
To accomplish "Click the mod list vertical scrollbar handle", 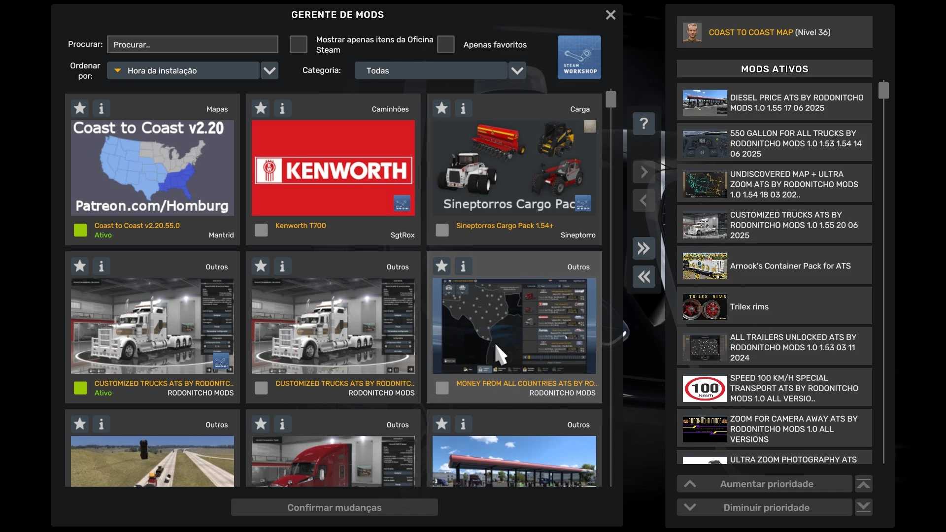I will (611, 99).
